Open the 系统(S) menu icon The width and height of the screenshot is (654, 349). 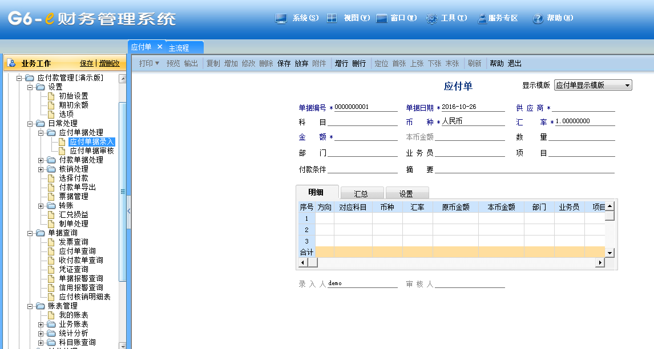281,18
